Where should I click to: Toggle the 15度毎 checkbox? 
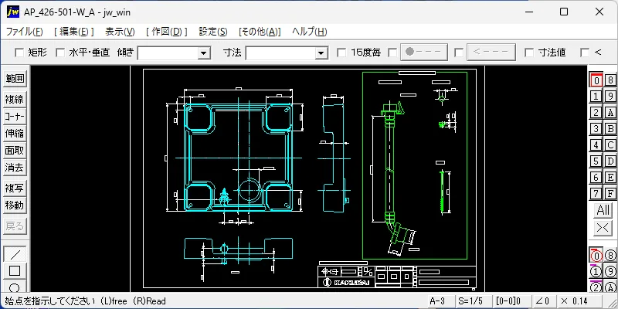(341, 53)
